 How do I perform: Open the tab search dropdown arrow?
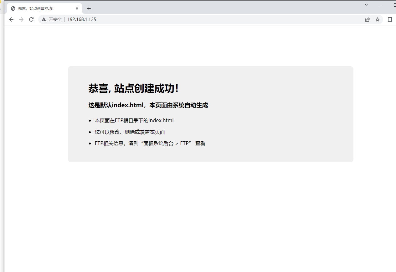coord(367,5)
